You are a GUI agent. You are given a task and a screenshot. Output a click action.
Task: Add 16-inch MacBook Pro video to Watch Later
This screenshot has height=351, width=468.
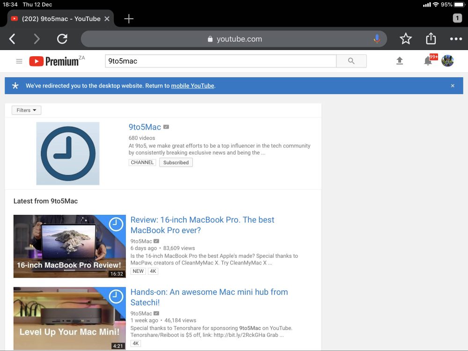116,224
